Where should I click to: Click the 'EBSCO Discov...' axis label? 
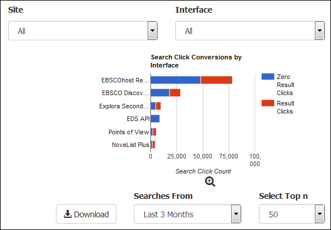(125, 93)
